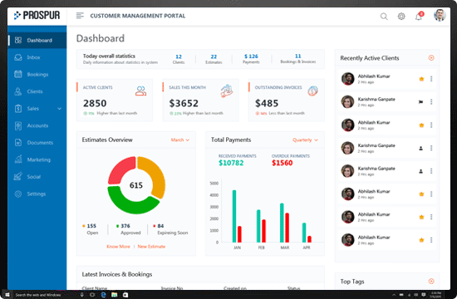
Task: Click the taskbar microphone icon
Action: pos(82,295)
